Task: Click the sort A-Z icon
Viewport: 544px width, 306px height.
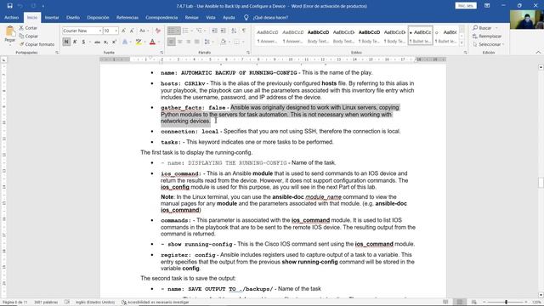Action: 234,31
